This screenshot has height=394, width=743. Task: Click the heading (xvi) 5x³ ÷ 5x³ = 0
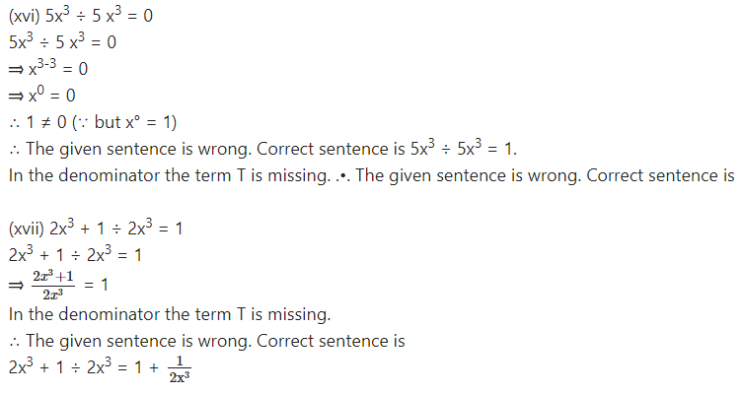click(81, 15)
